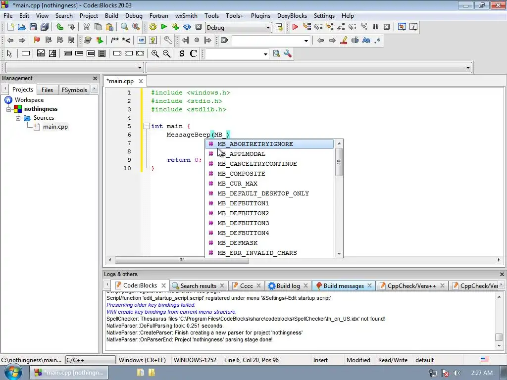The image size is (507, 380).
Task: Choose MB_ABORTRETRYIGNORE from the autocomplete list
Action: (269, 144)
